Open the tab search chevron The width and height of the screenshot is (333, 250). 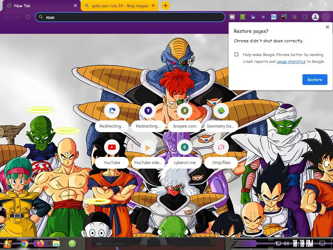click(x=281, y=5)
